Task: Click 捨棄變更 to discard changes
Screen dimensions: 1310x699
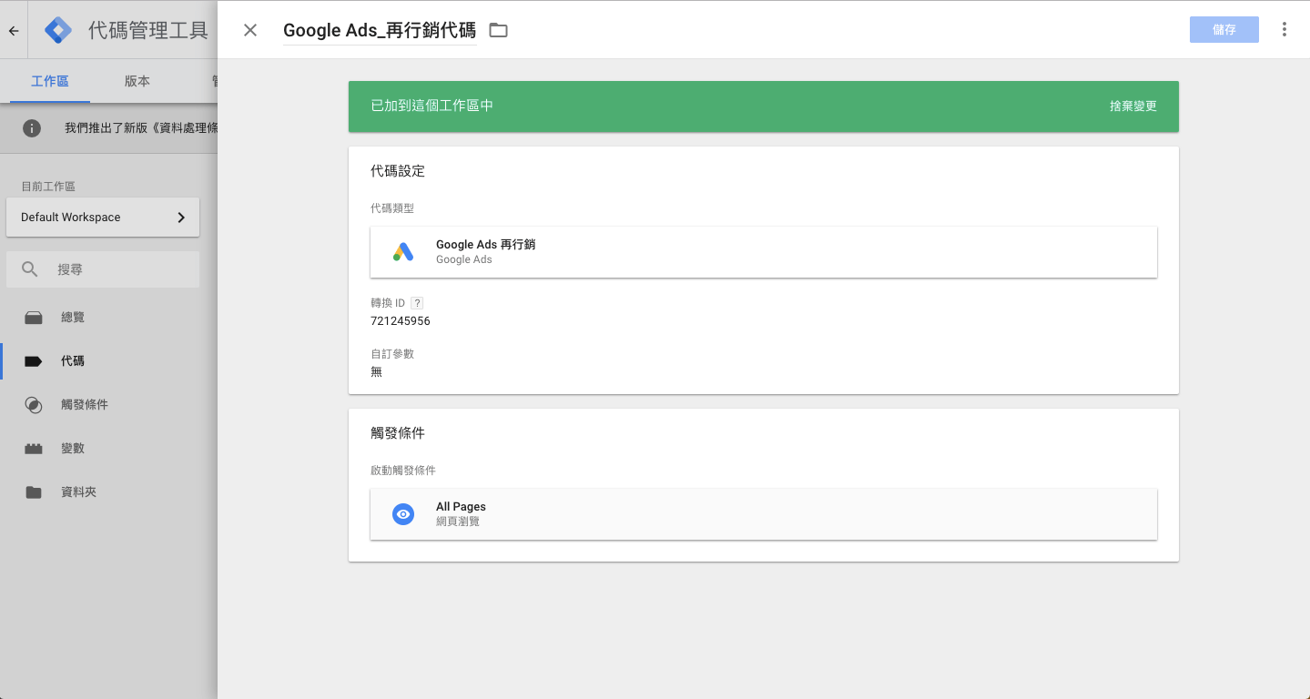Action: (1133, 106)
